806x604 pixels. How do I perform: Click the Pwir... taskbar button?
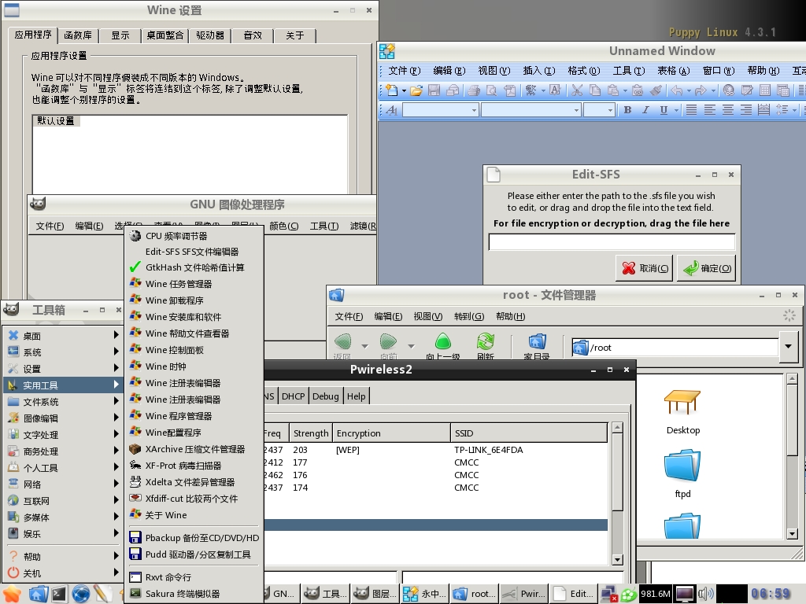(x=524, y=594)
